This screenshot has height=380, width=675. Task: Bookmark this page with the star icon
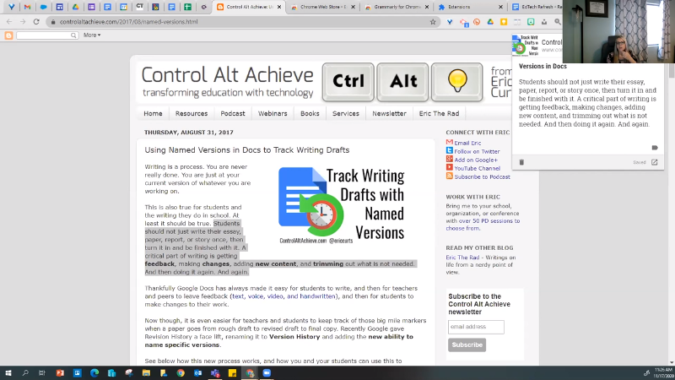(x=433, y=22)
